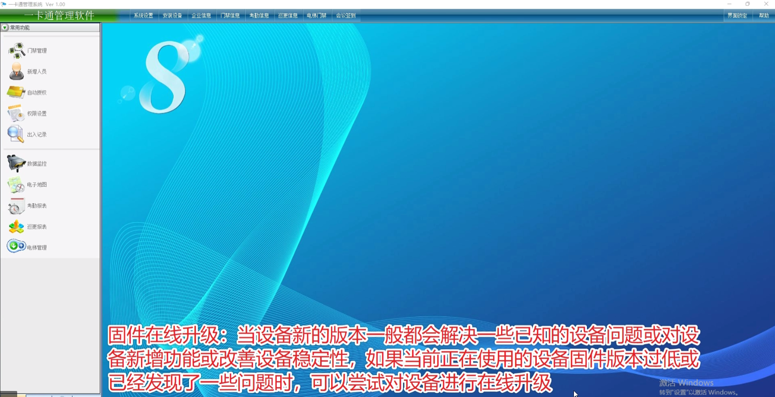Open 考勤报表 stopwatch icon
Image resolution: width=775 pixels, height=397 pixels.
tap(16, 205)
